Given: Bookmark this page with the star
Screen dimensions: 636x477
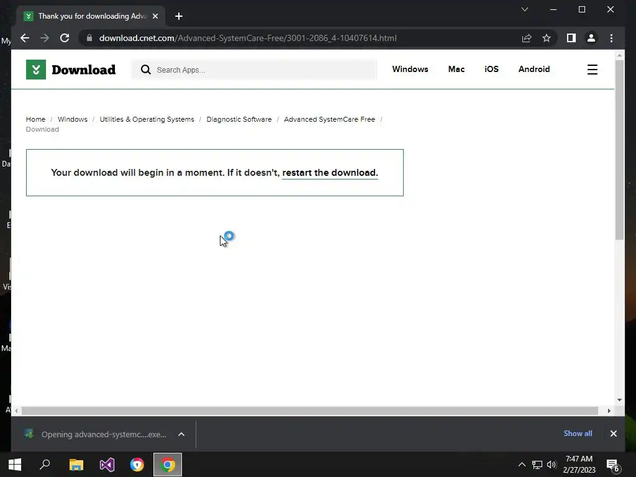Looking at the screenshot, I should point(547,38).
